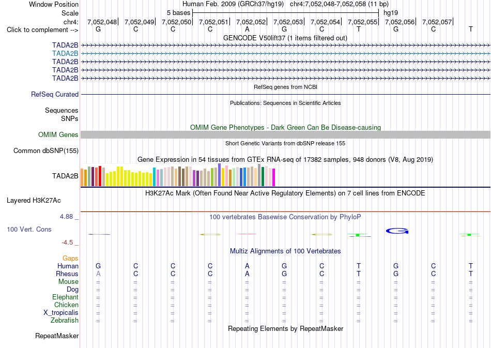The width and height of the screenshot is (491, 348).
Task: Click the RepeatMasker track label
Action: pyautogui.click(x=57, y=336)
